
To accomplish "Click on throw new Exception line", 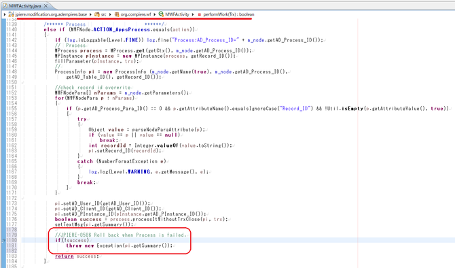I will (120, 246).
